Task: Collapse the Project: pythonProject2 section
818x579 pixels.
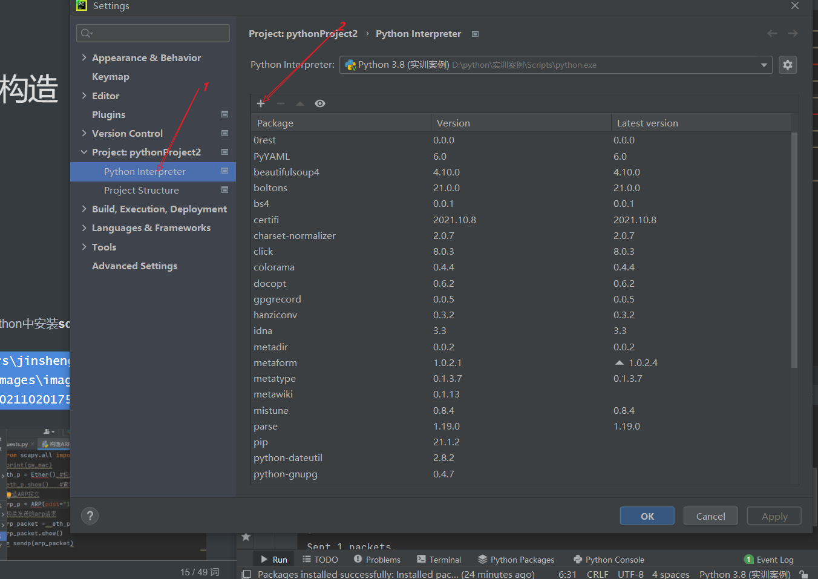Action: coord(84,152)
